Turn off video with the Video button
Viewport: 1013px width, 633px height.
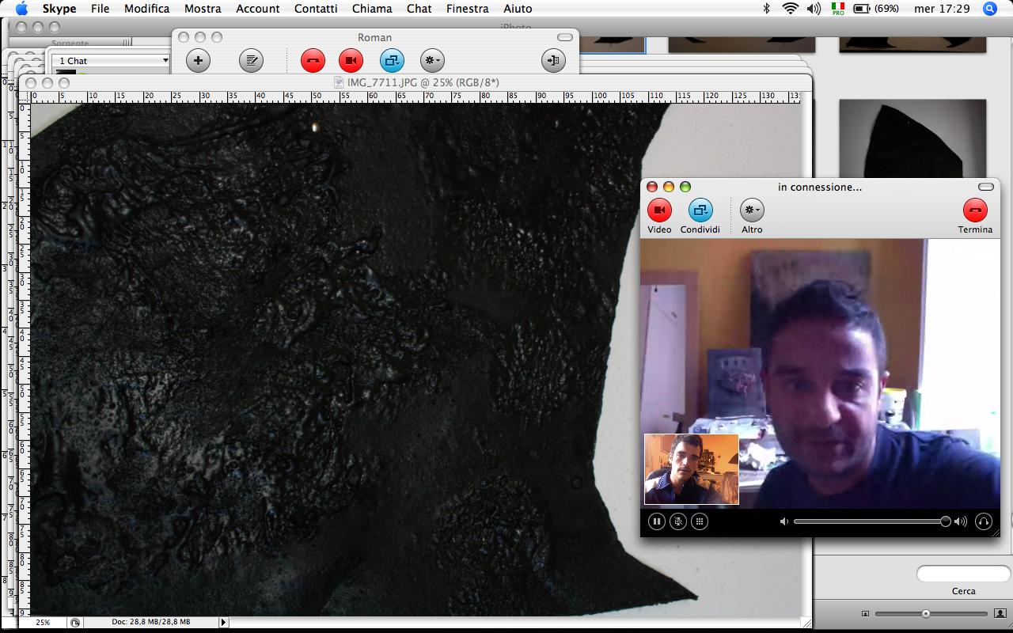(x=659, y=210)
